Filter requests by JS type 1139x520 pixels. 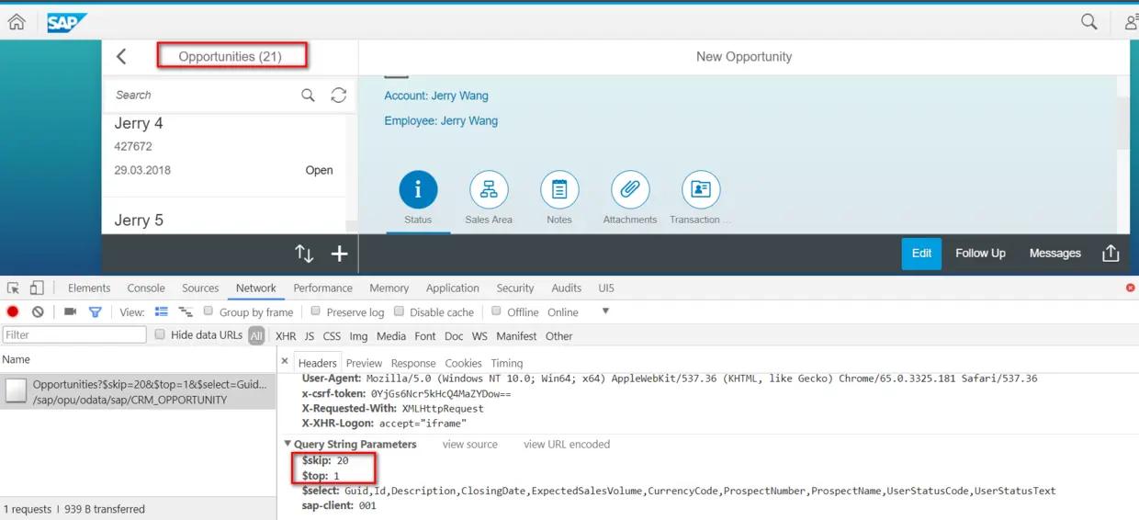pyautogui.click(x=310, y=336)
